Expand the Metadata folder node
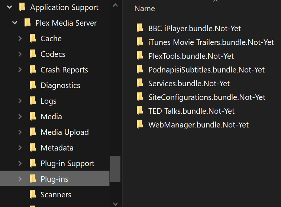The height and width of the screenshot is (207, 281). pos(20,148)
